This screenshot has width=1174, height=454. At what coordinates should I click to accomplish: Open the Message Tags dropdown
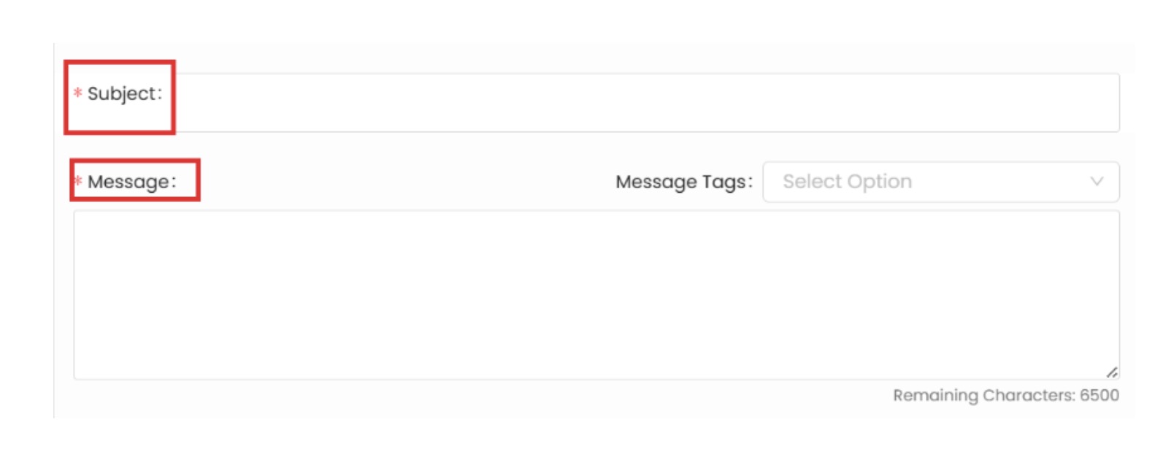940,182
